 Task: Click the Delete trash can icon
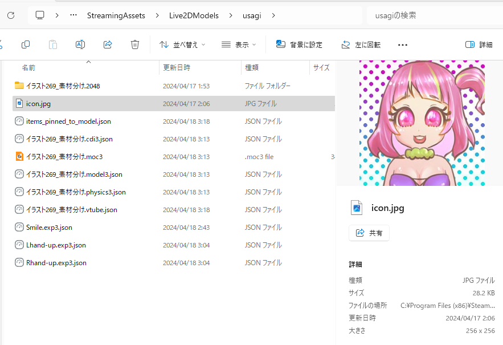coord(135,44)
